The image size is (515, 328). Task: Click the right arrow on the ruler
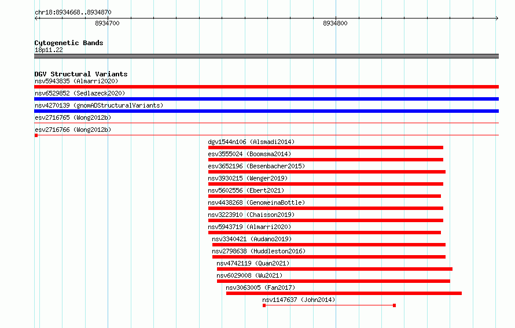pos(496,18)
